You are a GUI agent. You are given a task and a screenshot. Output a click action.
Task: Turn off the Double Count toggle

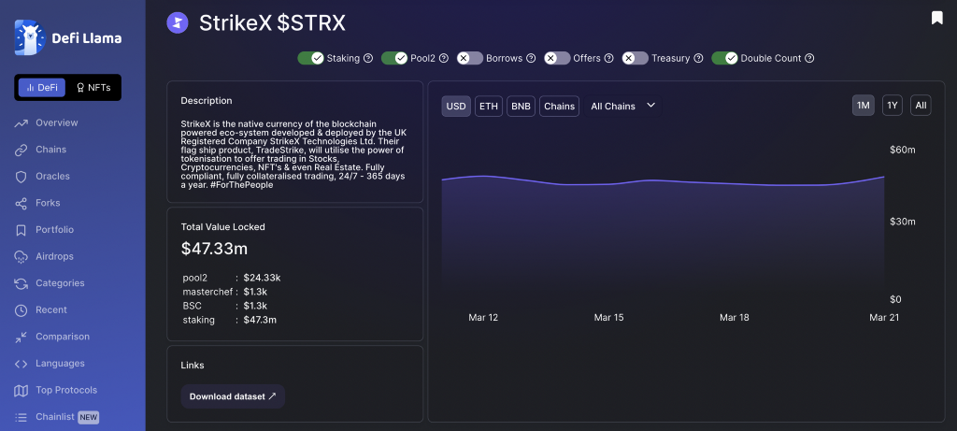[x=724, y=58]
